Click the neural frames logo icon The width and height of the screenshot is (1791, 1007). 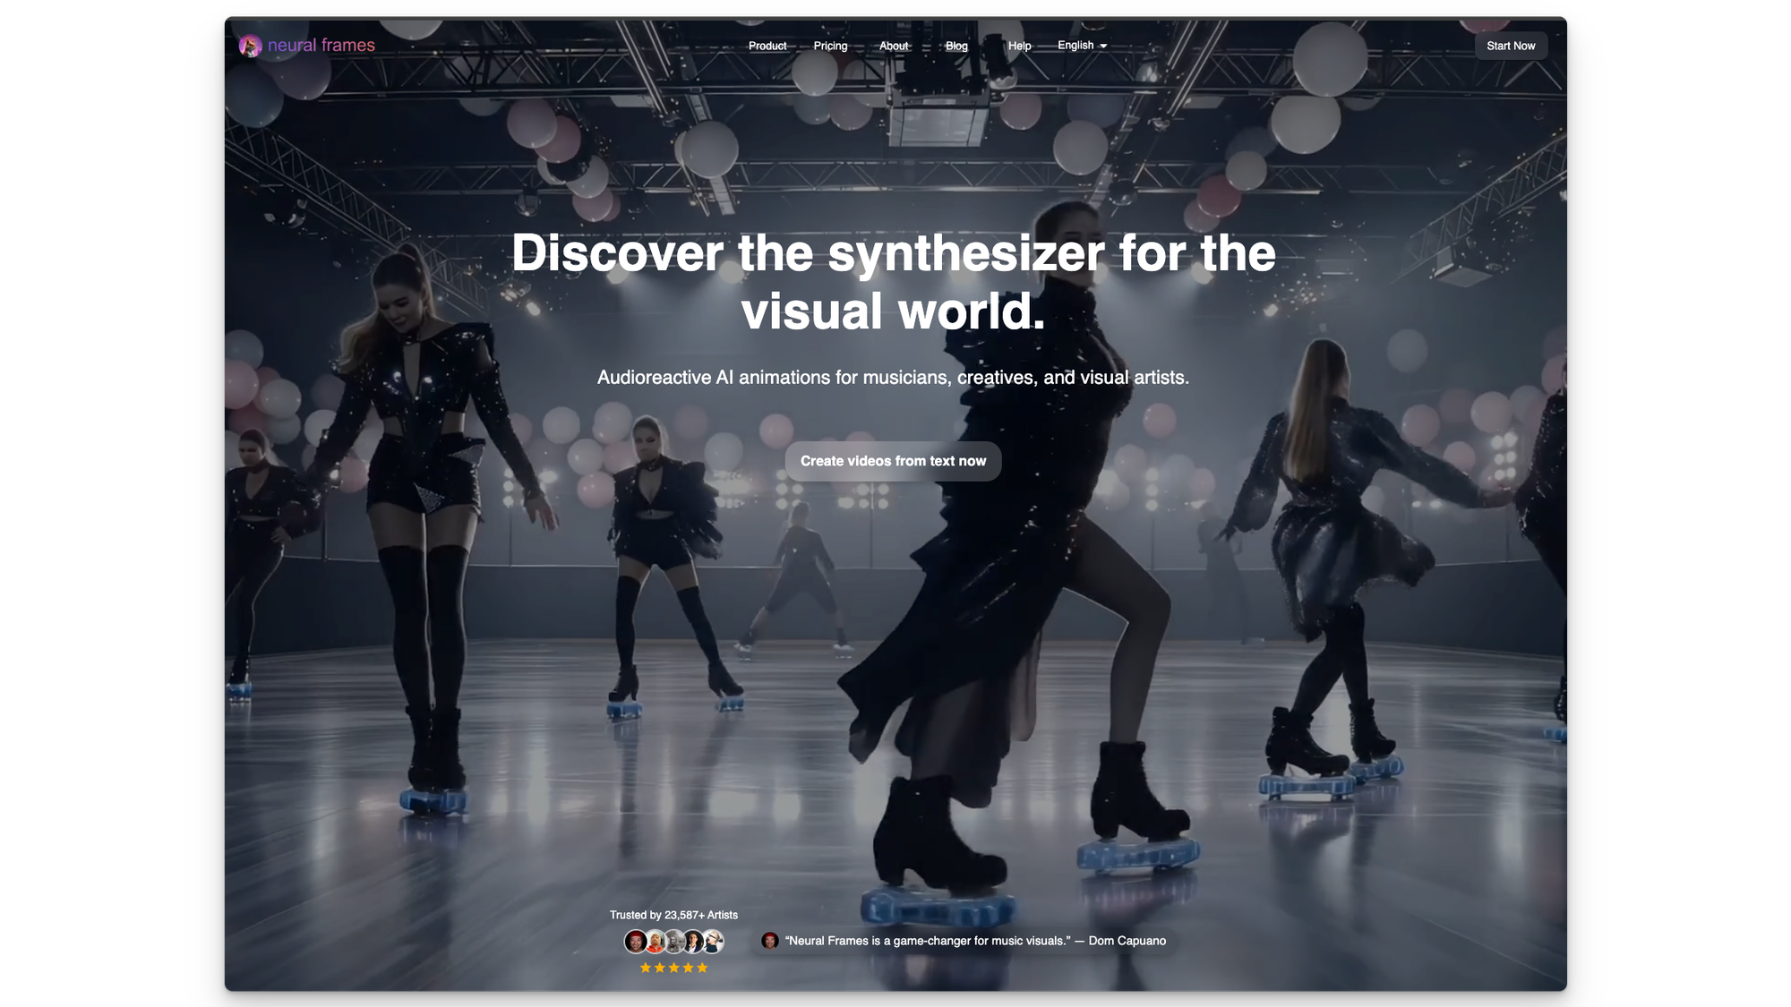pos(250,46)
